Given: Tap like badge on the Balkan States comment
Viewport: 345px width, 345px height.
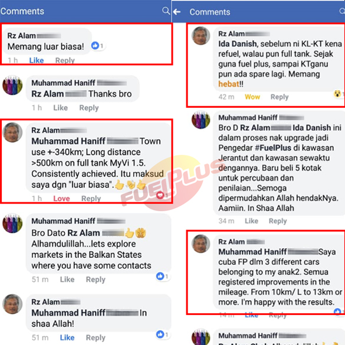Looking at the screenshot, I should pyautogui.click(x=162, y=276).
